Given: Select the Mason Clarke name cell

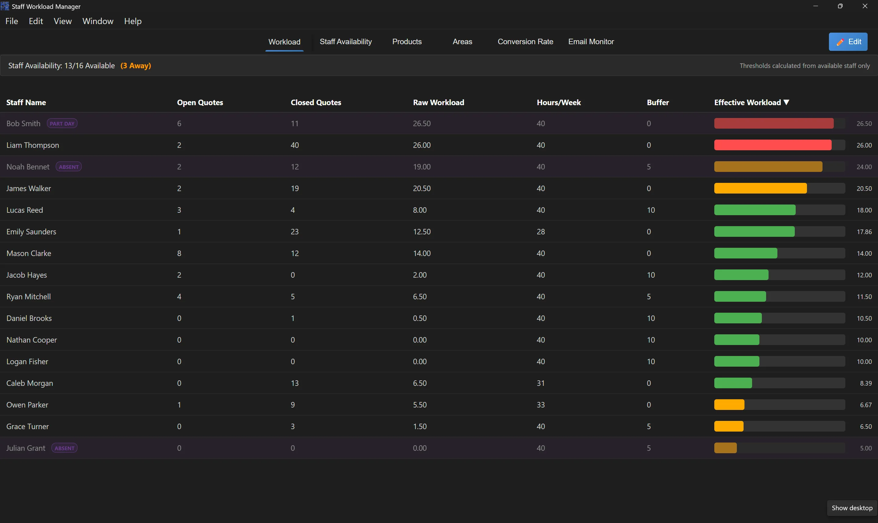Looking at the screenshot, I should pos(29,253).
